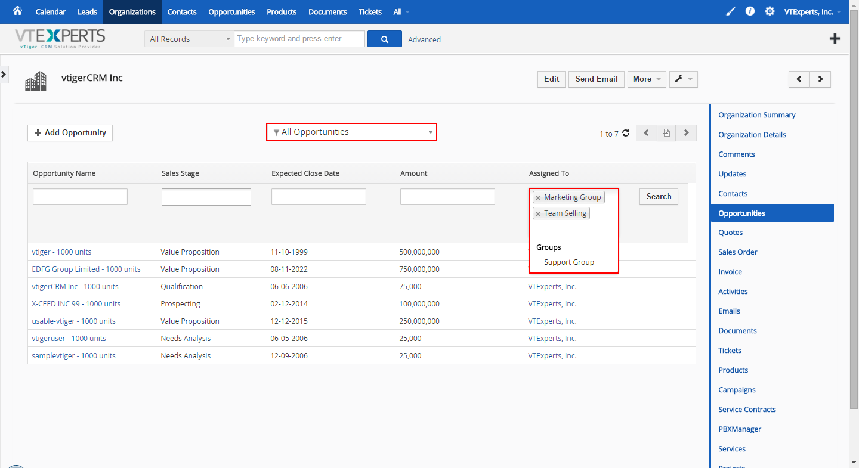Open the Calendar module
The height and width of the screenshot is (468, 859).
pos(51,12)
